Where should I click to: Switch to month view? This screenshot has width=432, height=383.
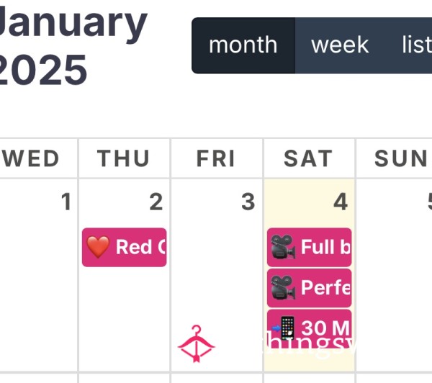pyautogui.click(x=243, y=45)
